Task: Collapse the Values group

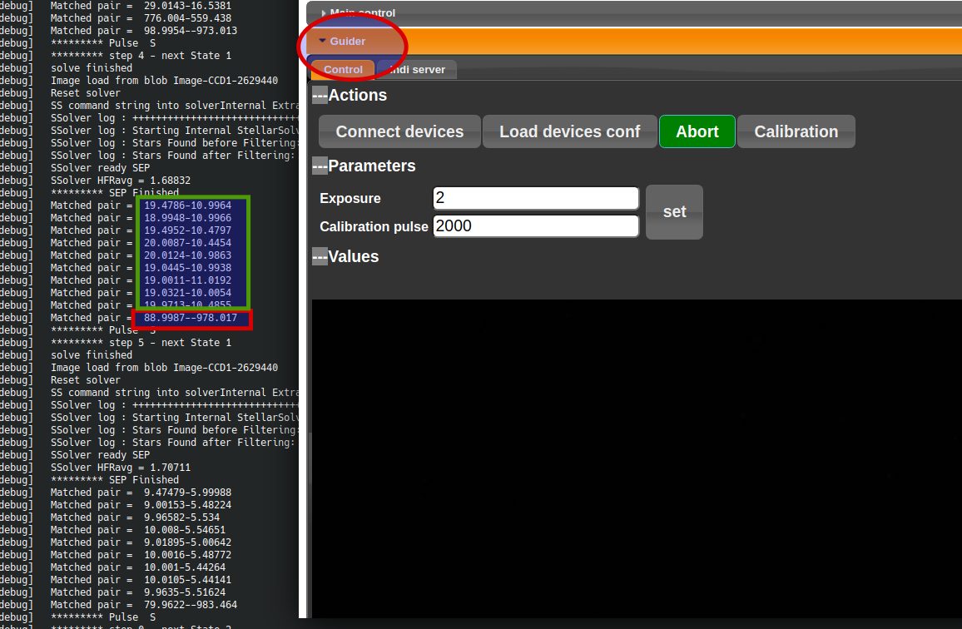Action: [320, 256]
